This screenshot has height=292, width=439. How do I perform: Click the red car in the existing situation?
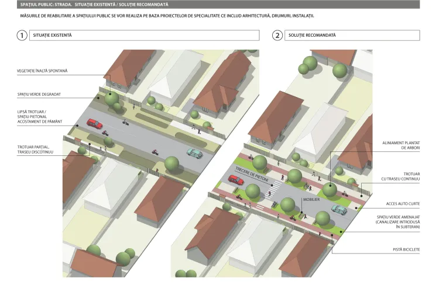pos(95,123)
